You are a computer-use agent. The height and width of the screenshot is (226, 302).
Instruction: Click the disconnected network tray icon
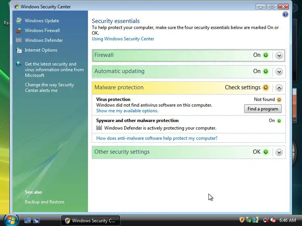pyautogui.click(x=266, y=220)
